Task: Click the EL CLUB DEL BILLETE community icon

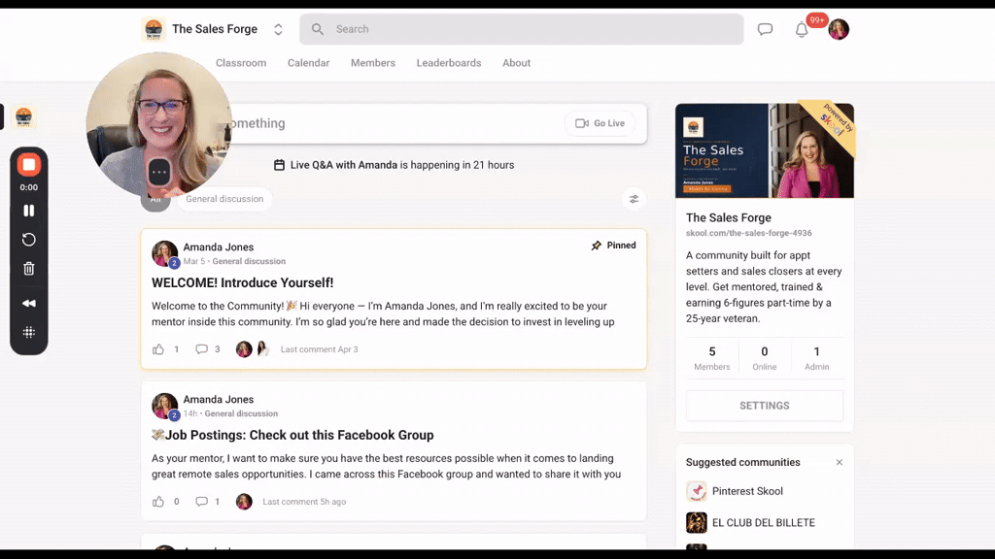Action: 696,523
